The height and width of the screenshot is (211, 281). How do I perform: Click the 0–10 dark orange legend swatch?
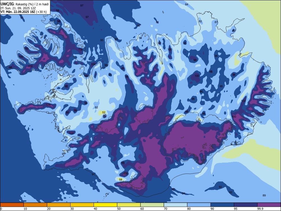[12, 205]
